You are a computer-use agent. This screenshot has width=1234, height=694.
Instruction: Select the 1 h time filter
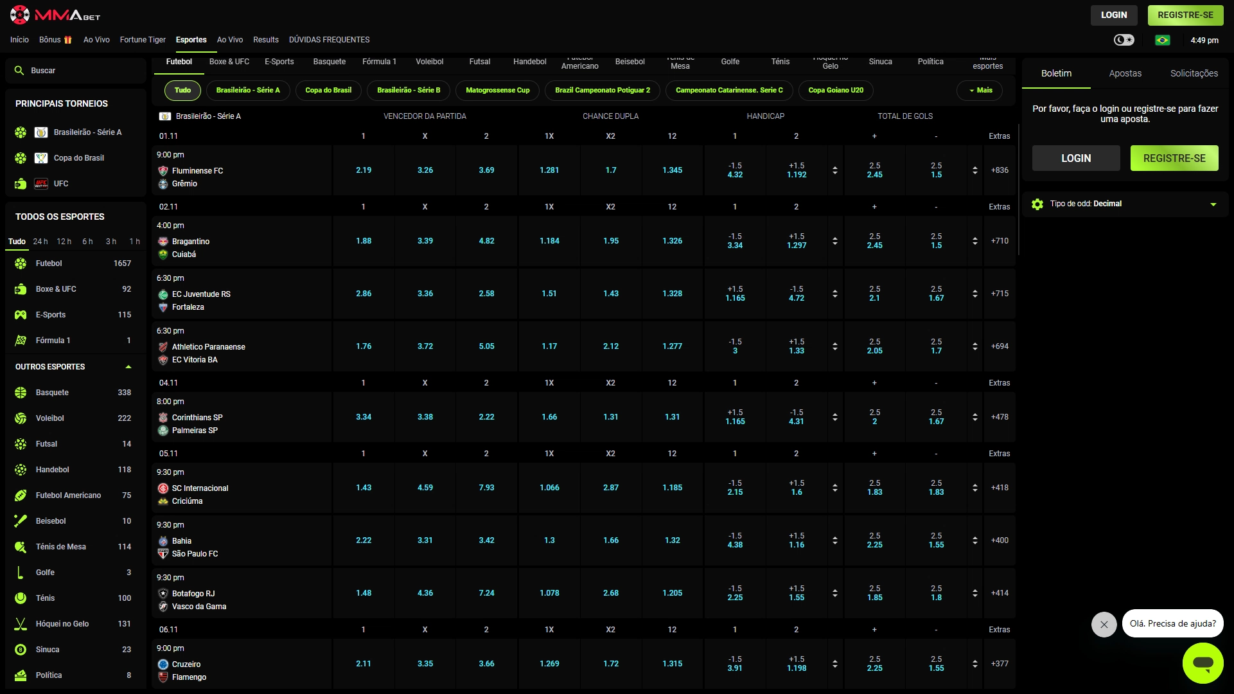(x=134, y=242)
